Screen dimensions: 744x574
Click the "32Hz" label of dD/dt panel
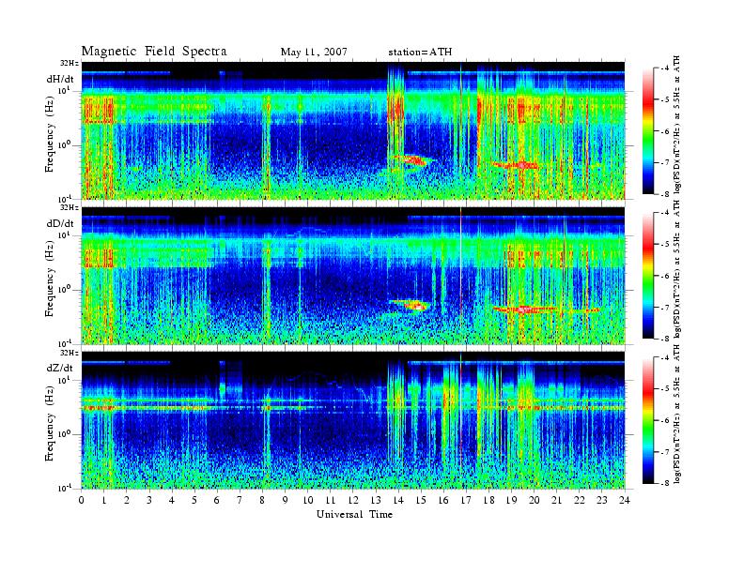(x=70, y=208)
